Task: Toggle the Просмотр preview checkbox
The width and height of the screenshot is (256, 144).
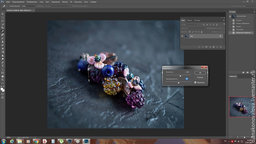Action: point(195,82)
